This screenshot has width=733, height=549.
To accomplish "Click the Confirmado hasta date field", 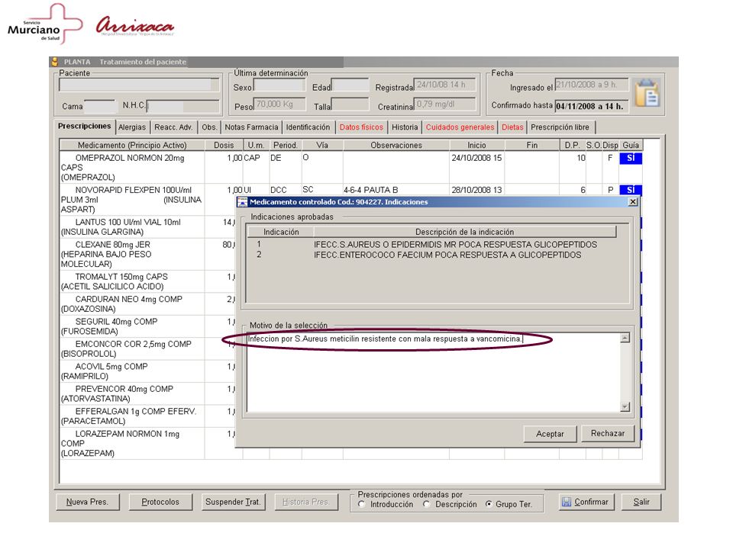I will [x=591, y=106].
